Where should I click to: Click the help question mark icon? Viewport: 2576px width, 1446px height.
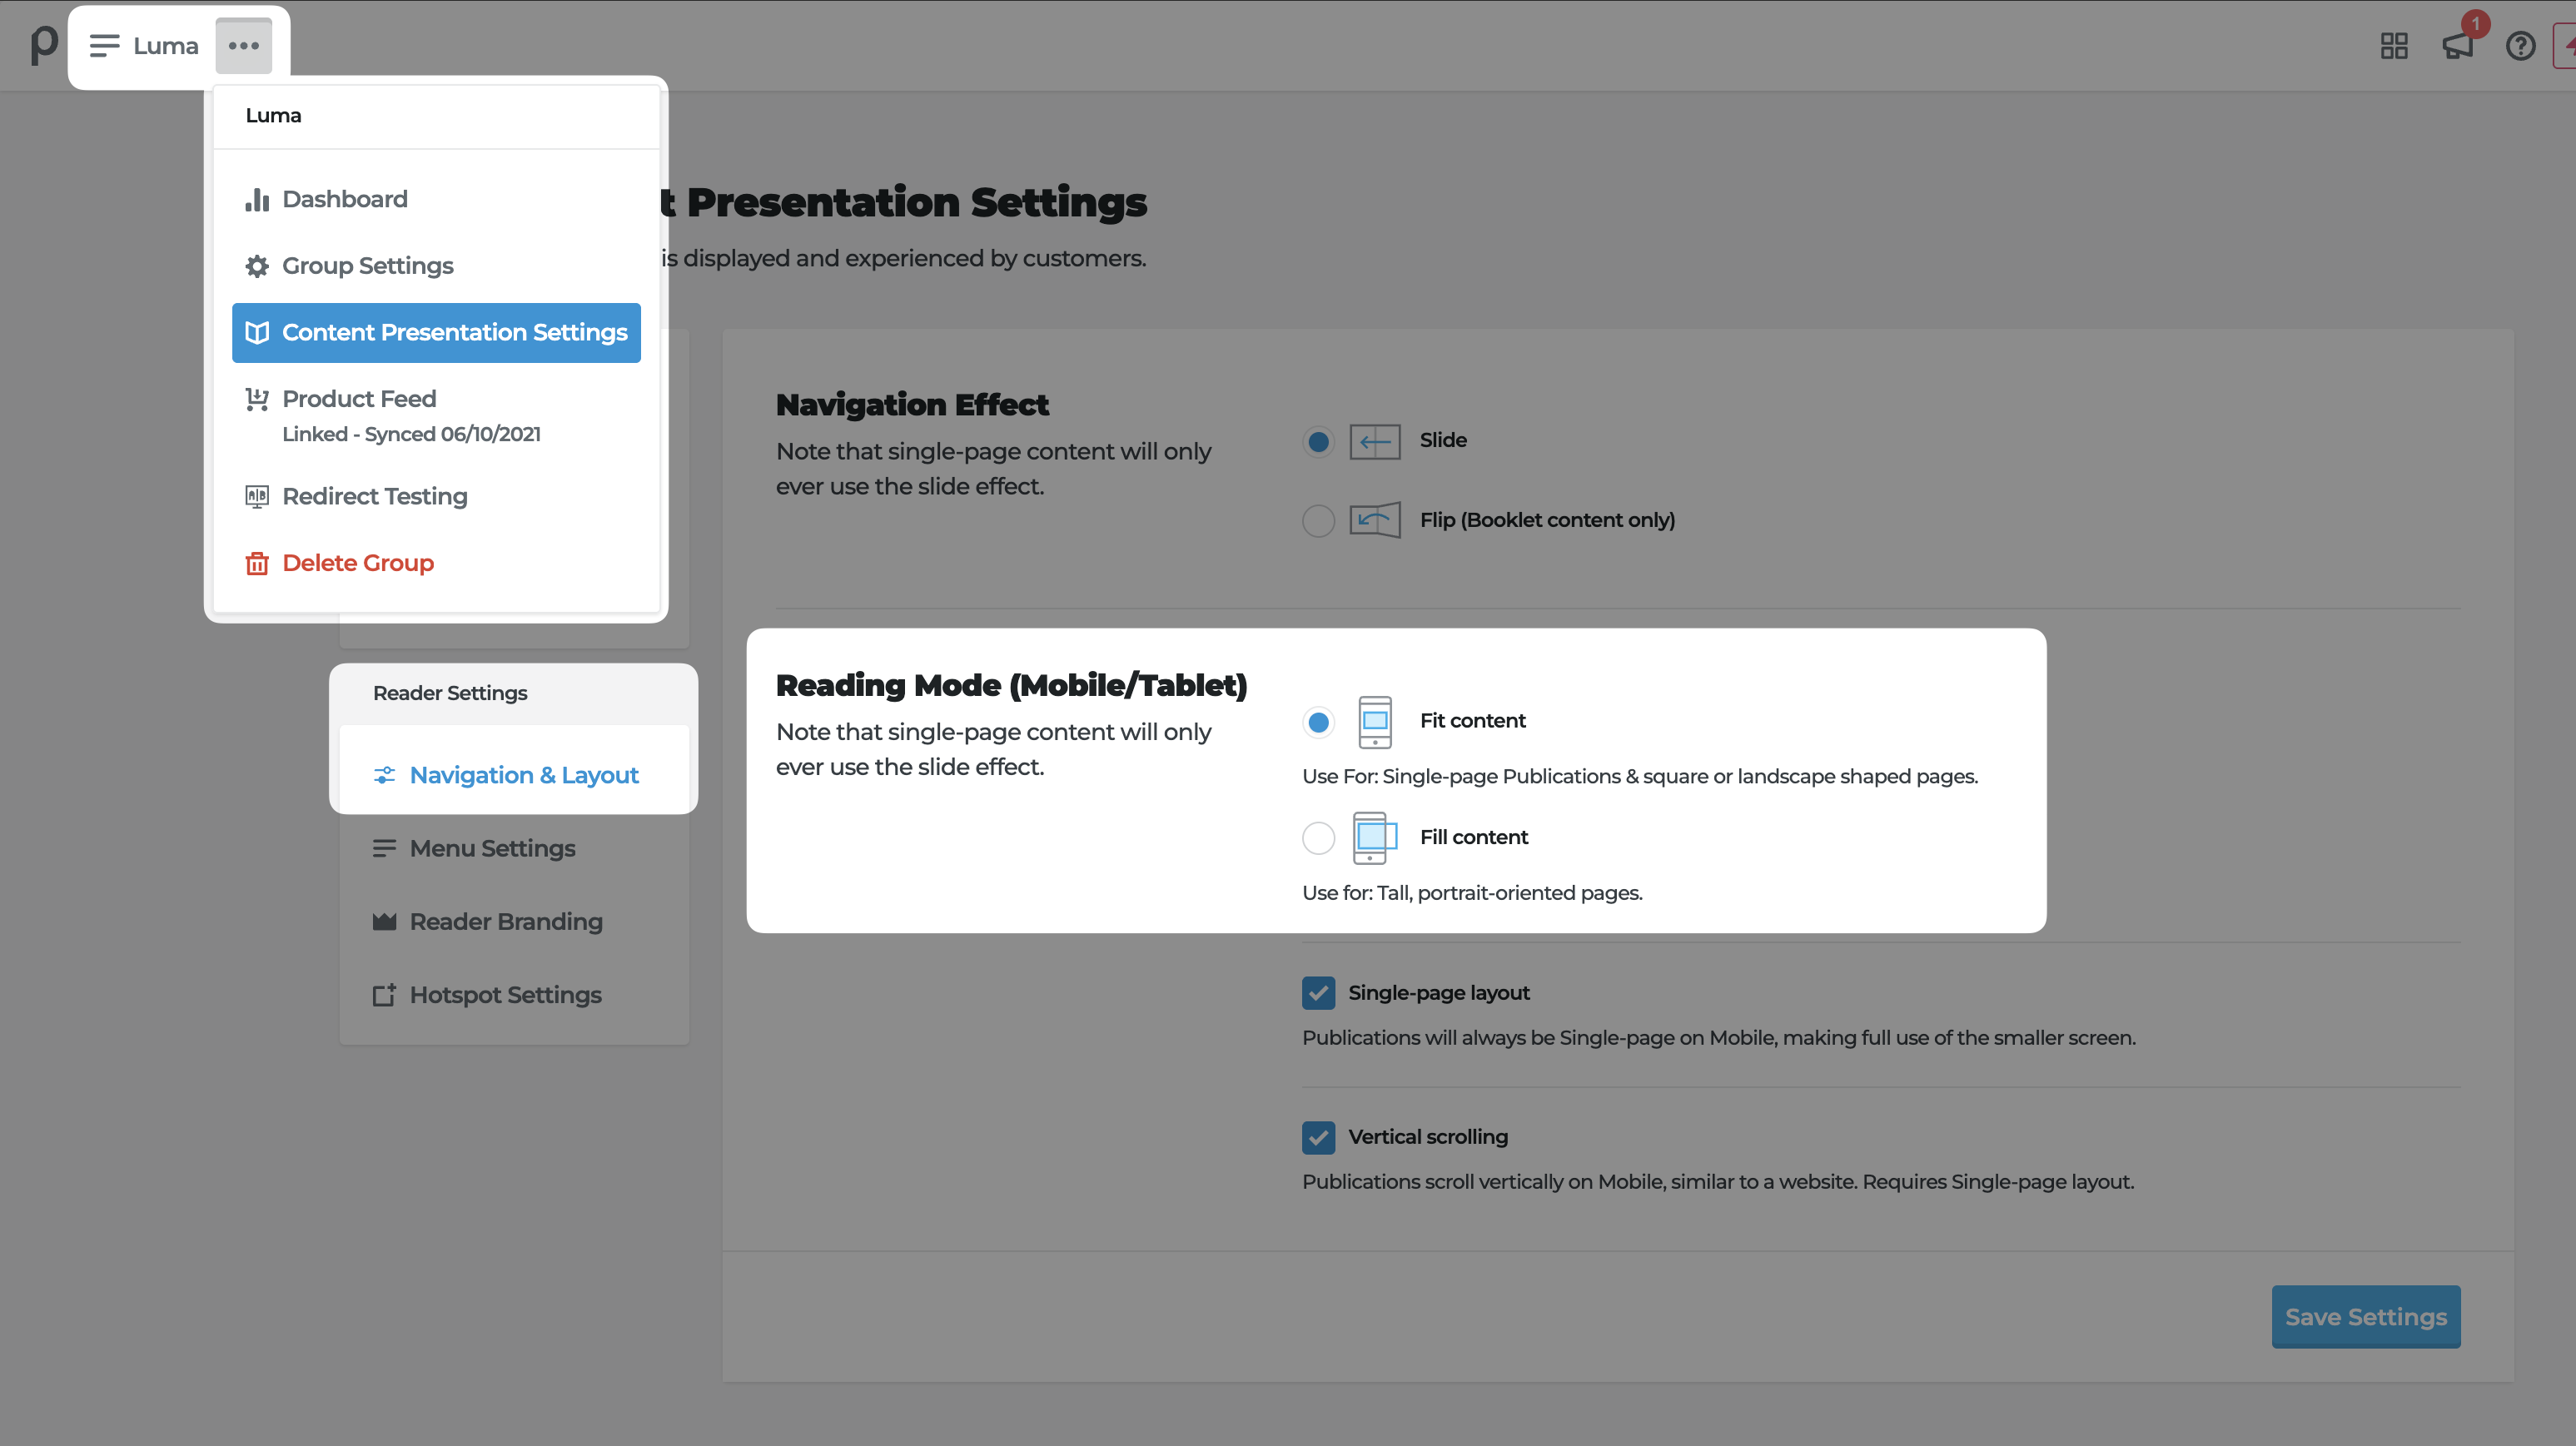[2520, 46]
